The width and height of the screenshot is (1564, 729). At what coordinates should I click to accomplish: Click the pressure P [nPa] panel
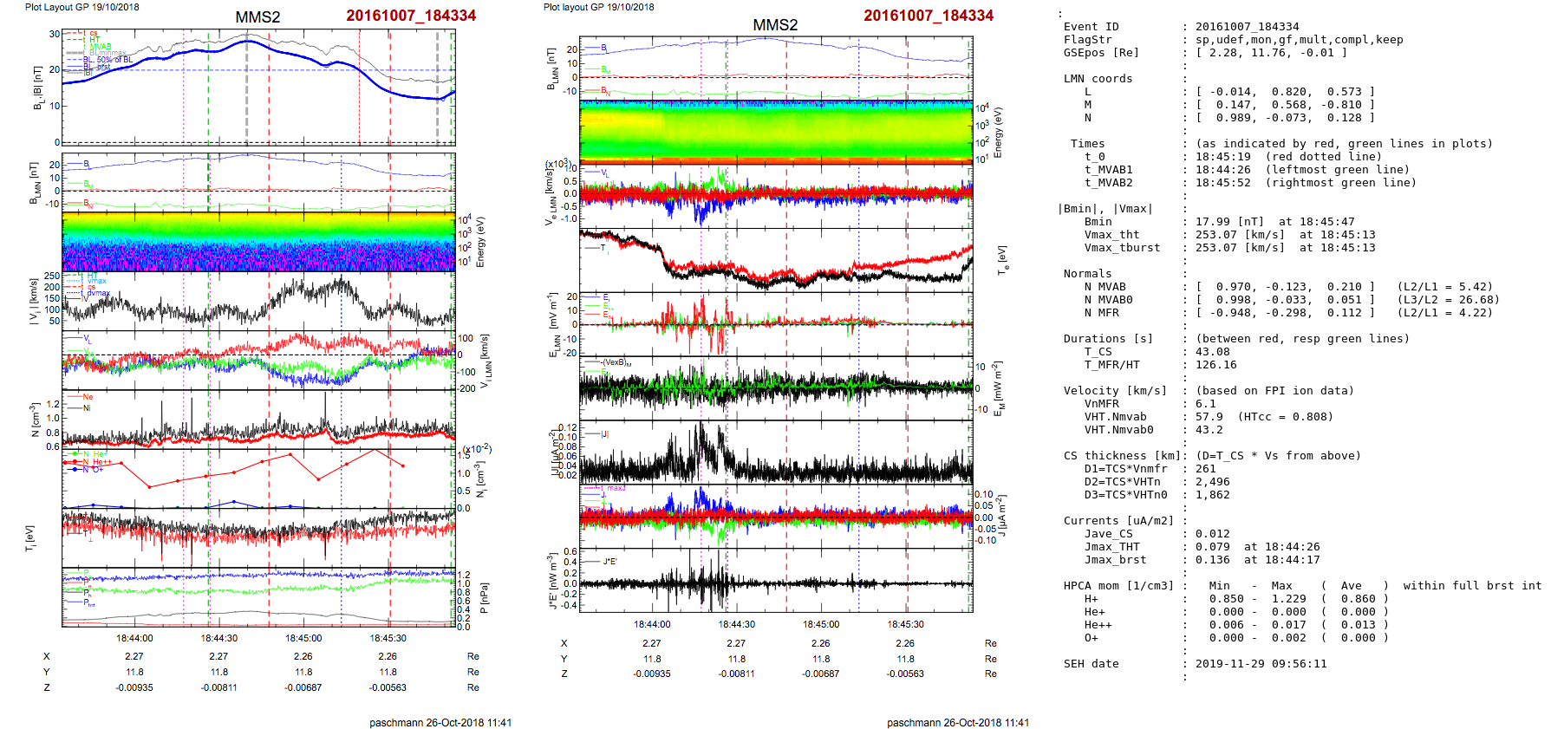(x=257, y=597)
